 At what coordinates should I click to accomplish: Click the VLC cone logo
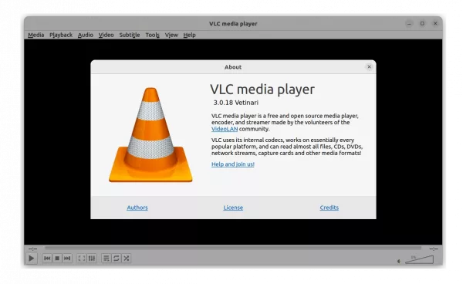(x=150, y=134)
